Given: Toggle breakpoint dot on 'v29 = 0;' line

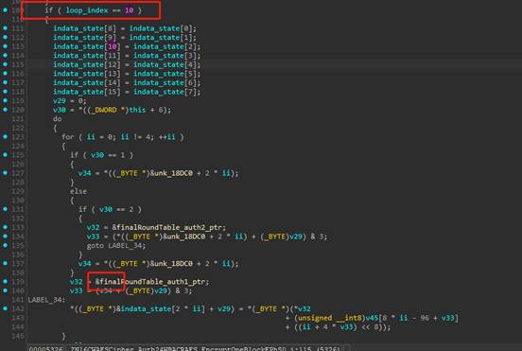Looking at the screenshot, I should click(6, 100).
